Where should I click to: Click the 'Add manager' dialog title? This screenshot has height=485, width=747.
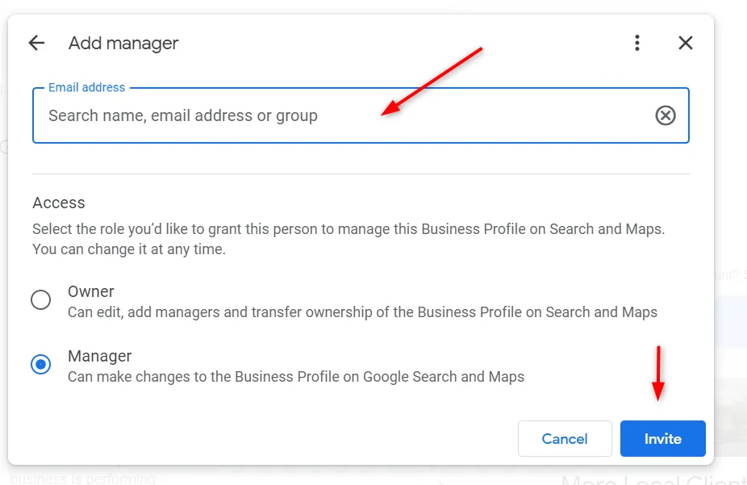click(x=123, y=44)
